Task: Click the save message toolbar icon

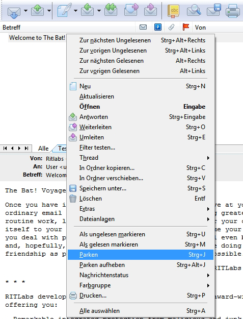Action: 214,10
